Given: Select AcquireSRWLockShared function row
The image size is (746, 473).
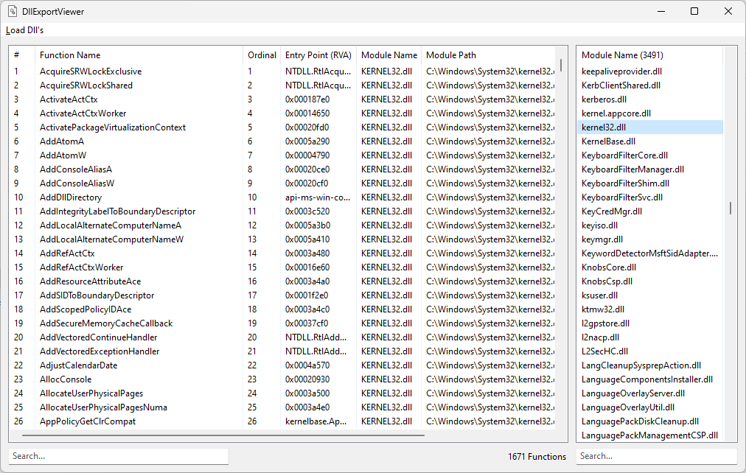Looking at the screenshot, I should (282, 85).
